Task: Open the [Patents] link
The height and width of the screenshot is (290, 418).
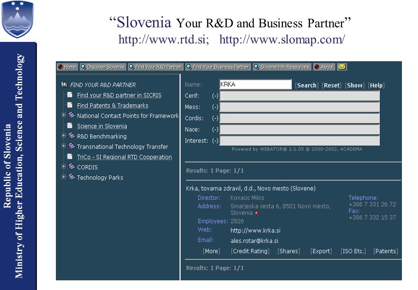Action: pos(386,251)
